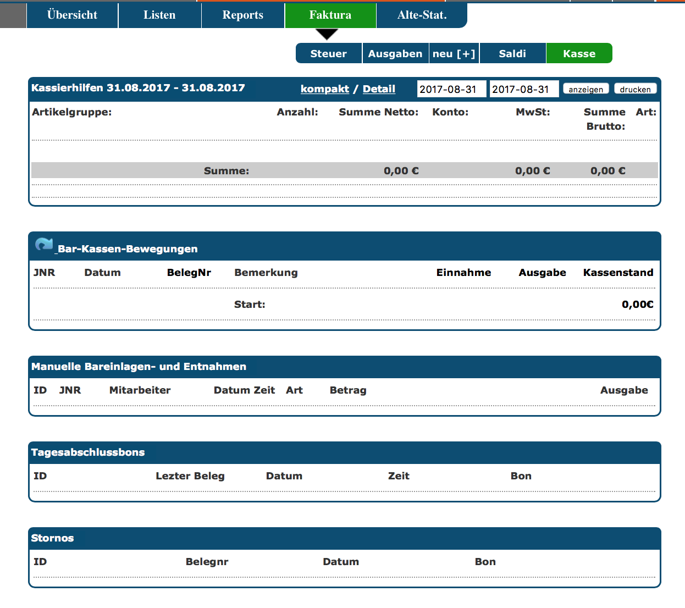Open the Übersicht tab
The width and height of the screenshot is (685, 608).
tap(72, 15)
